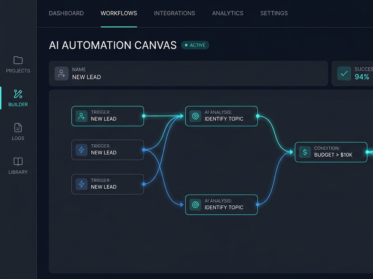Click the output port on lower AI Analysis node

(258, 205)
